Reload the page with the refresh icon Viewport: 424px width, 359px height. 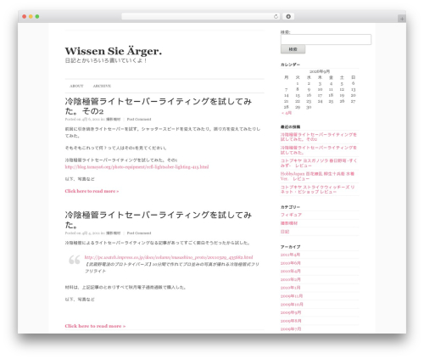tap(276, 17)
